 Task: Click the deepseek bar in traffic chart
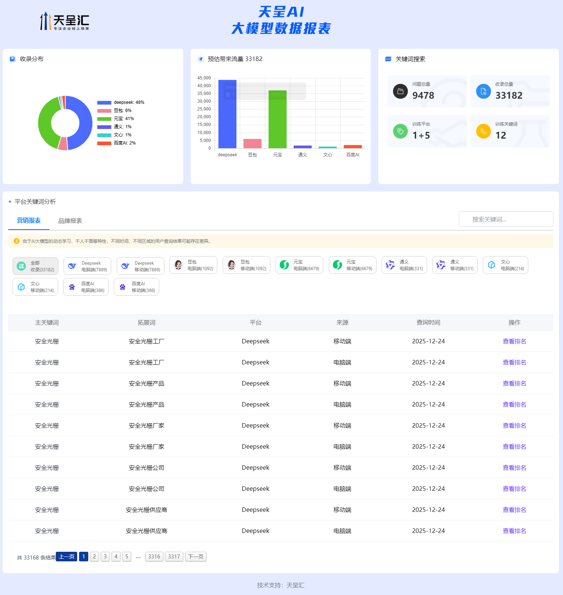click(x=227, y=115)
